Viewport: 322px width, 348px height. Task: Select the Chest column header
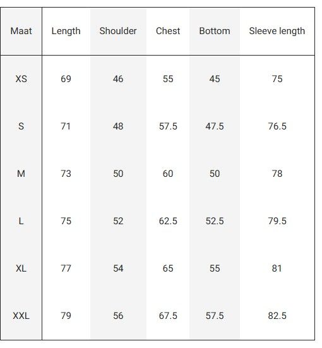pos(168,31)
